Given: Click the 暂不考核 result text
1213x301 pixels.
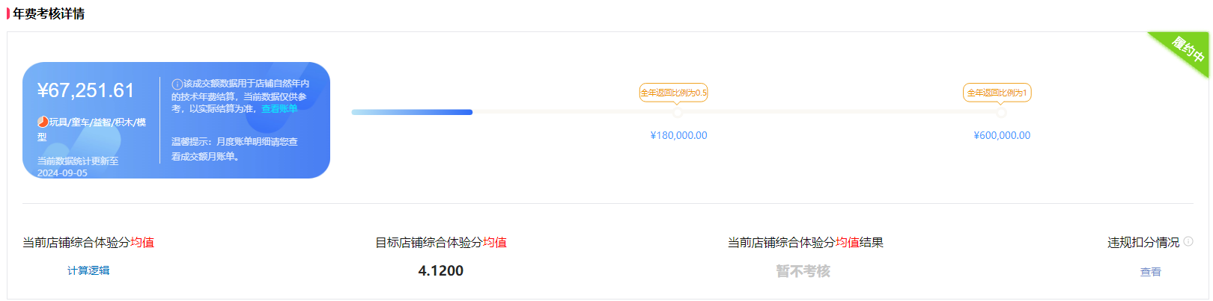Looking at the screenshot, I should click(x=803, y=271).
